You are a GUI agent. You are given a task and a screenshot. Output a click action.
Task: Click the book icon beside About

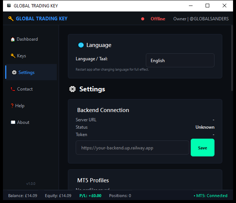tap(13, 122)
